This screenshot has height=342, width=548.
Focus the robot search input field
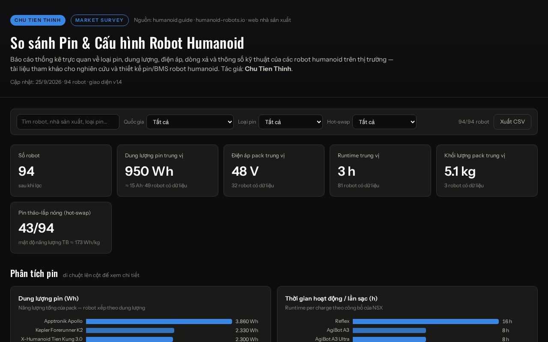point(68,122)
